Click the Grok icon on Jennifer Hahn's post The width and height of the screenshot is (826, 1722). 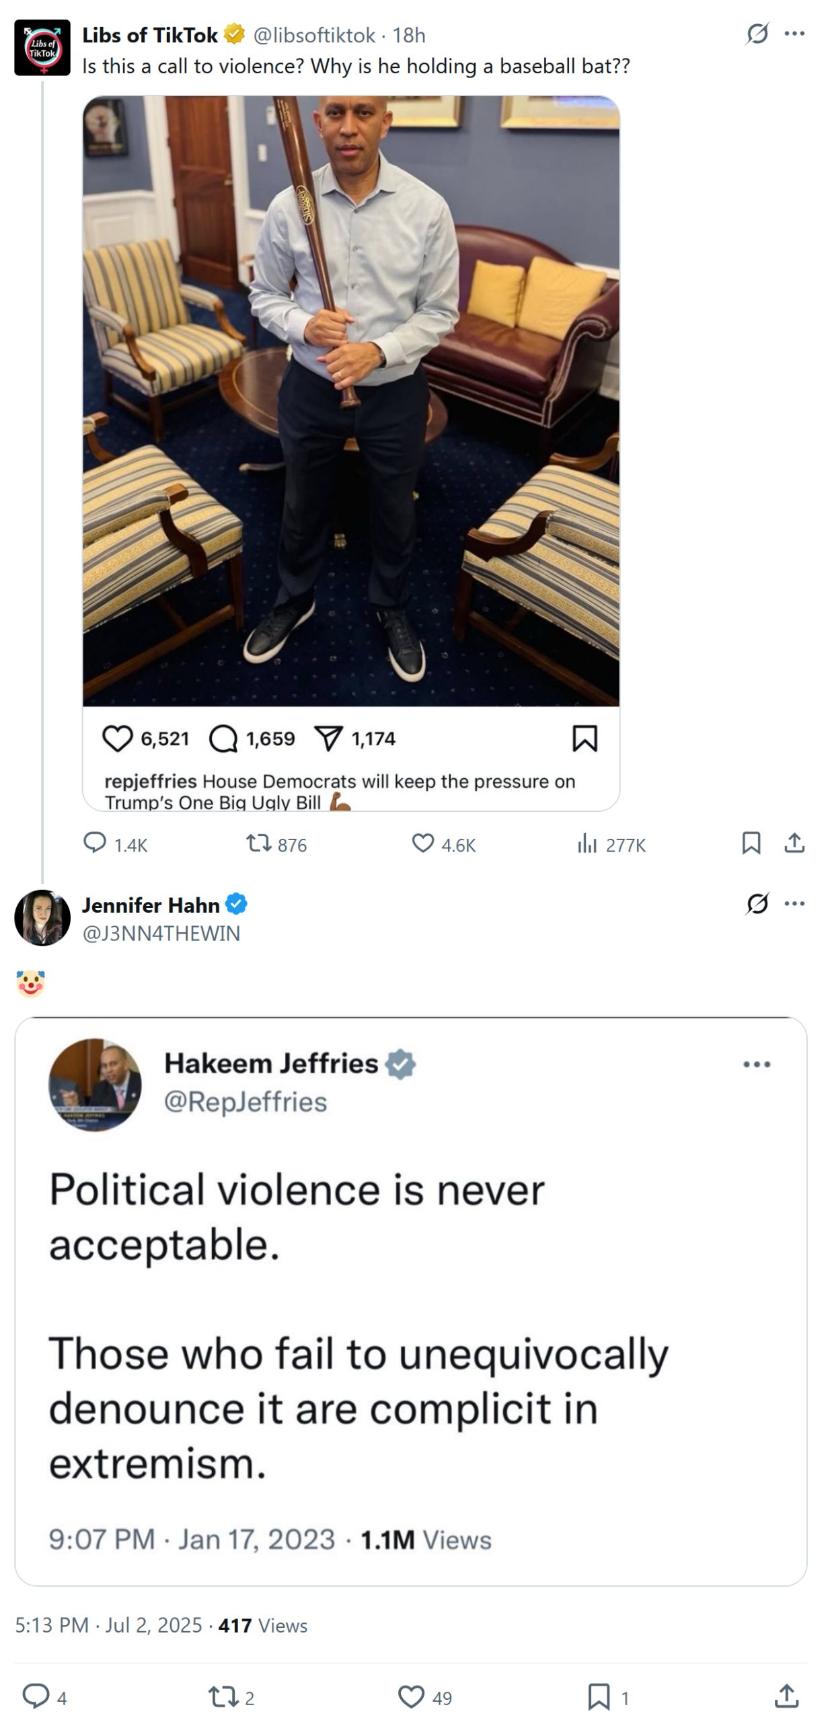click(x=757, y=903)
